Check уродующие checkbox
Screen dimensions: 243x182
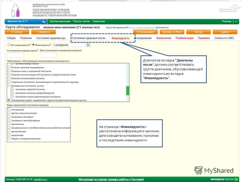(9, 135)
